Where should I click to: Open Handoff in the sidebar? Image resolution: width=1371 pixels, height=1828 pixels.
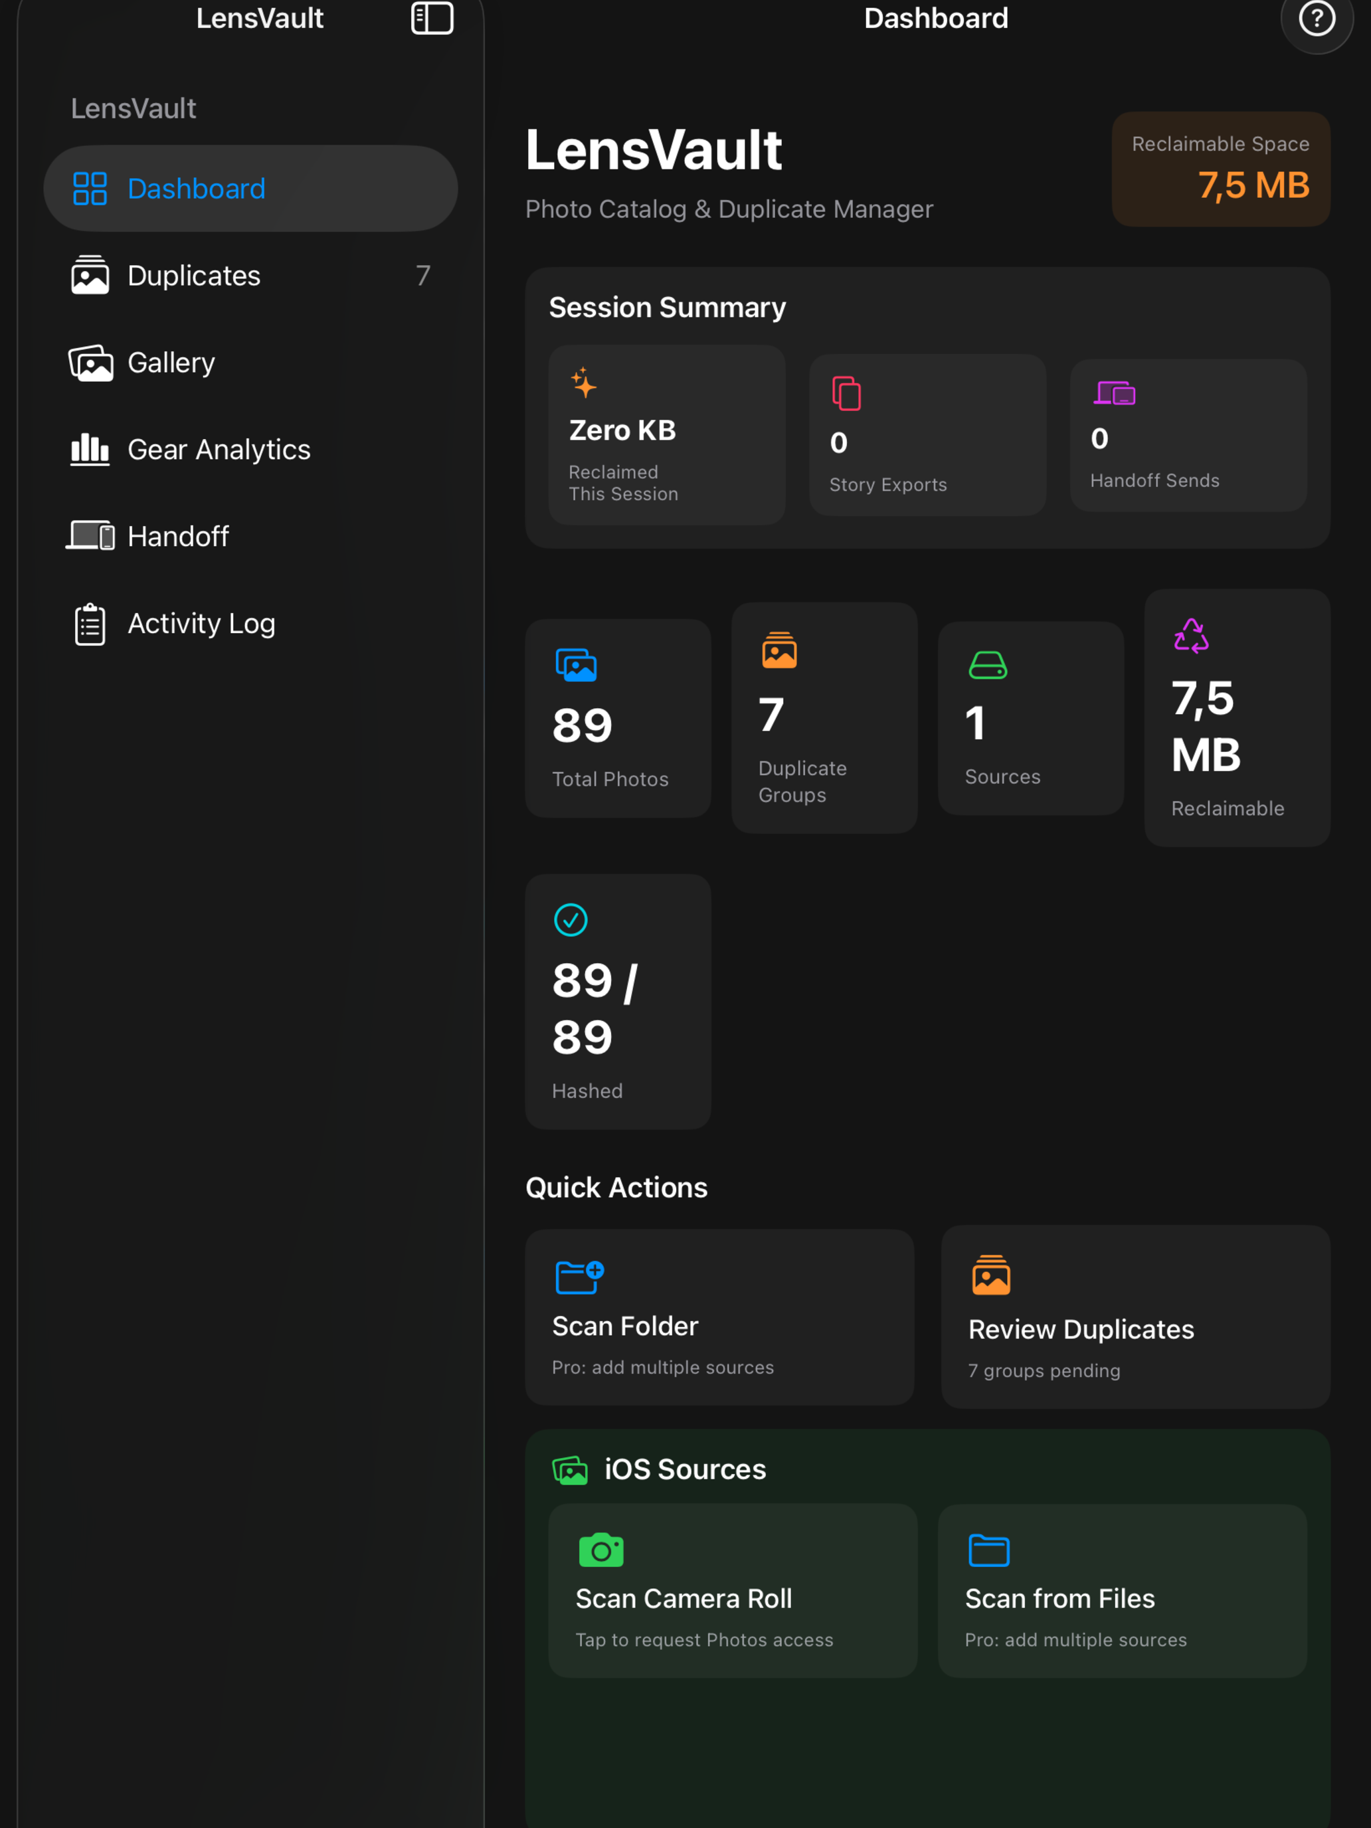250,536
